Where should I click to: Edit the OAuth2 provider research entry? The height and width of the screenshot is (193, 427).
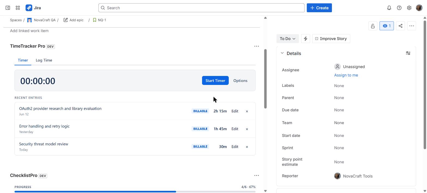pyautogui.click(x=235, y=111)
